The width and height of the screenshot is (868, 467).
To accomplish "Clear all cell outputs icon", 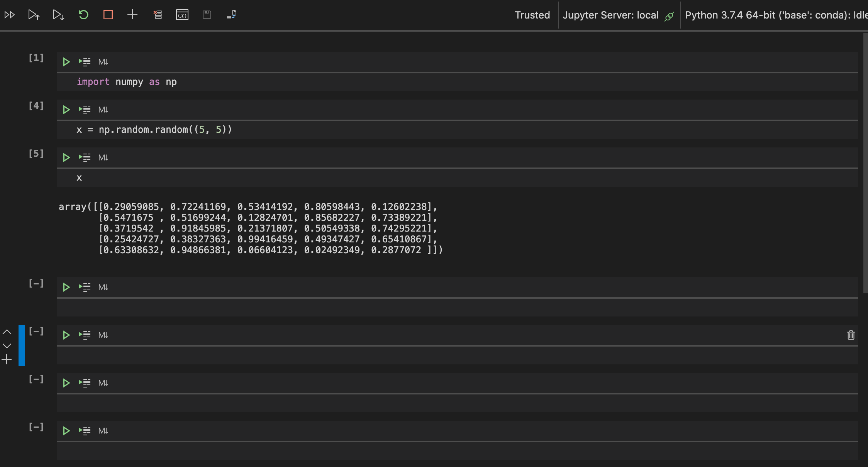I will pos(158,15).
